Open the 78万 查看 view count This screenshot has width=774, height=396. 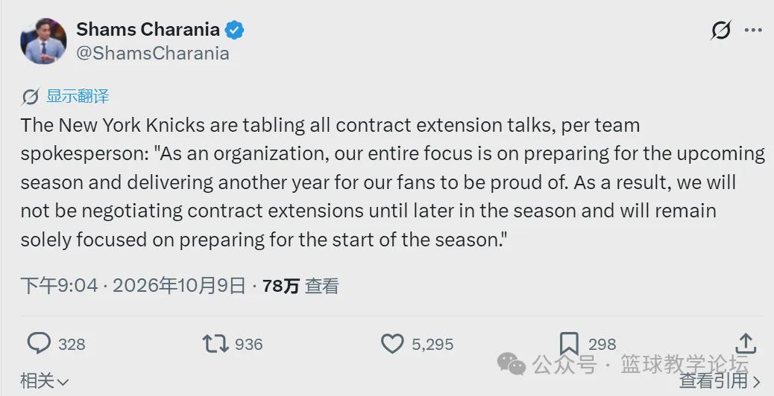[x=301, y=286]
